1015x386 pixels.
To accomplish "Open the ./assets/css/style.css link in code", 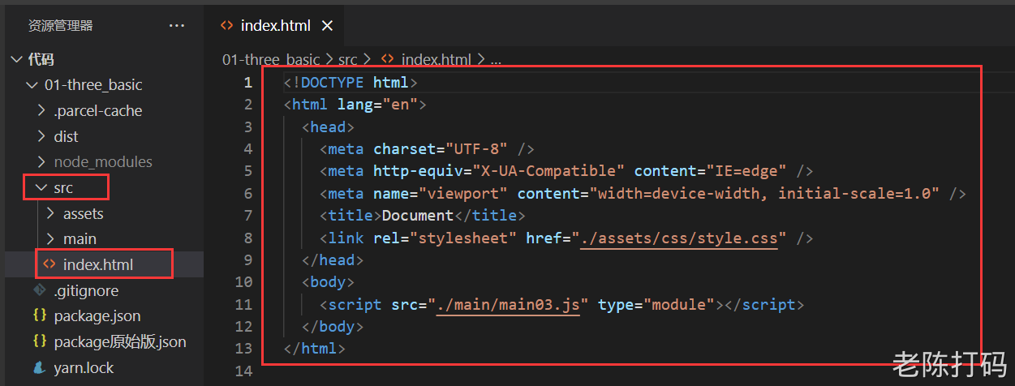I will click(x=679, y=238).
